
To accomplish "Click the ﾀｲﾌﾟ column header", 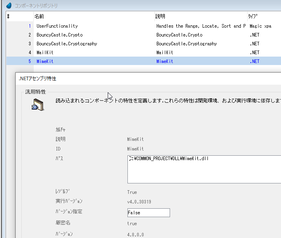I will (253, 16).
